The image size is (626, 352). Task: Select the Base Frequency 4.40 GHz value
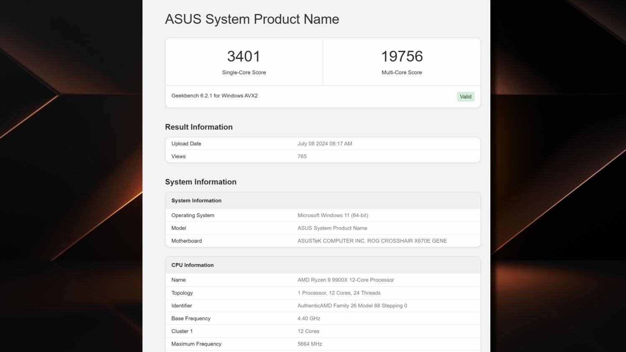coord(309,318)
